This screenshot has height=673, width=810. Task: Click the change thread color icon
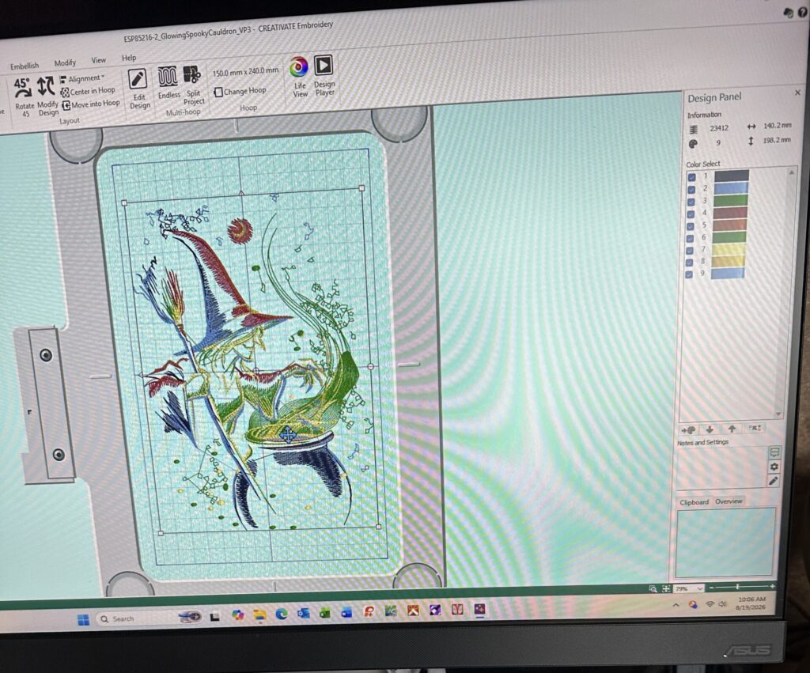688,429
